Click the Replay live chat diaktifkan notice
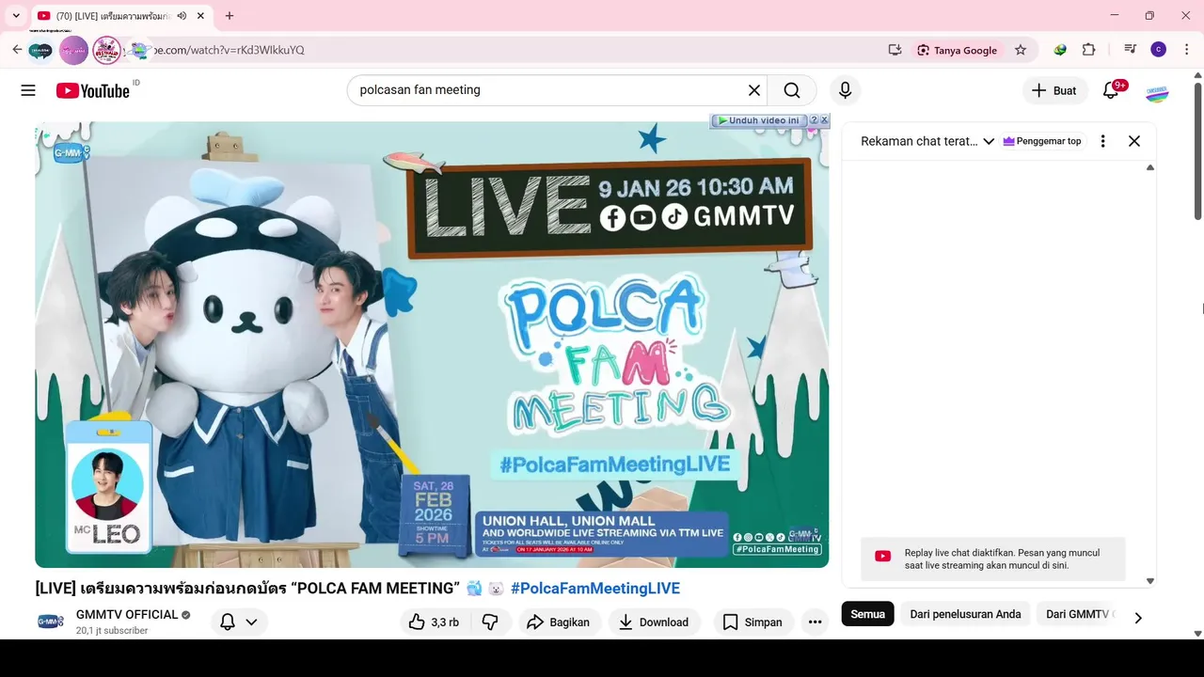The height and width of the screenshot is (677, 1204). click(x=993, y=559)
